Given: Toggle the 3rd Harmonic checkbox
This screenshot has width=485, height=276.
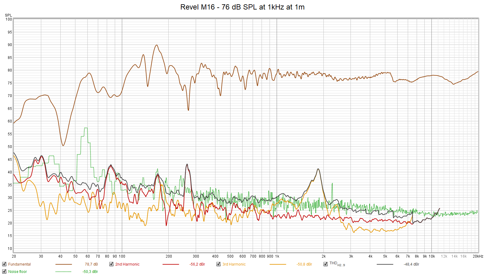Looking at the screenshot, I should [218, 264].
